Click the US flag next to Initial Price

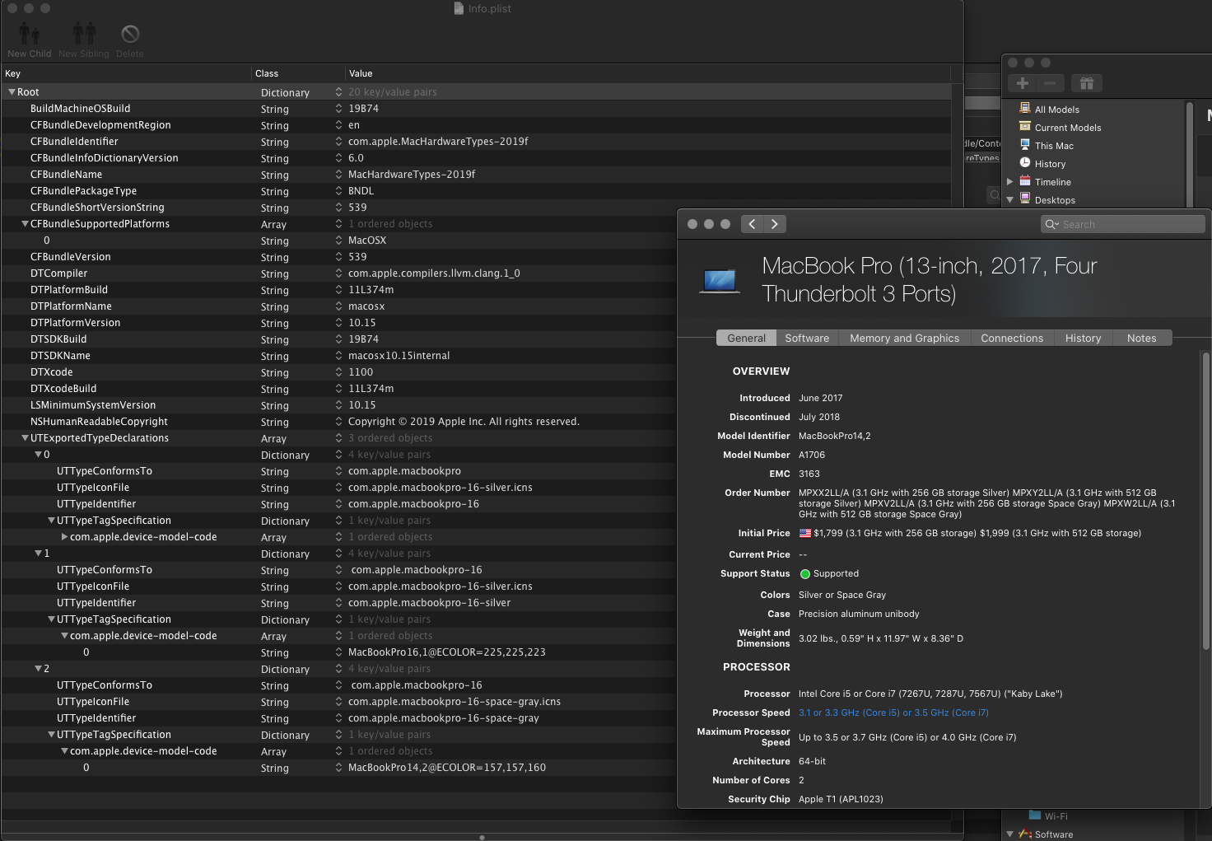pyautogui.click(x=805, y=534)
